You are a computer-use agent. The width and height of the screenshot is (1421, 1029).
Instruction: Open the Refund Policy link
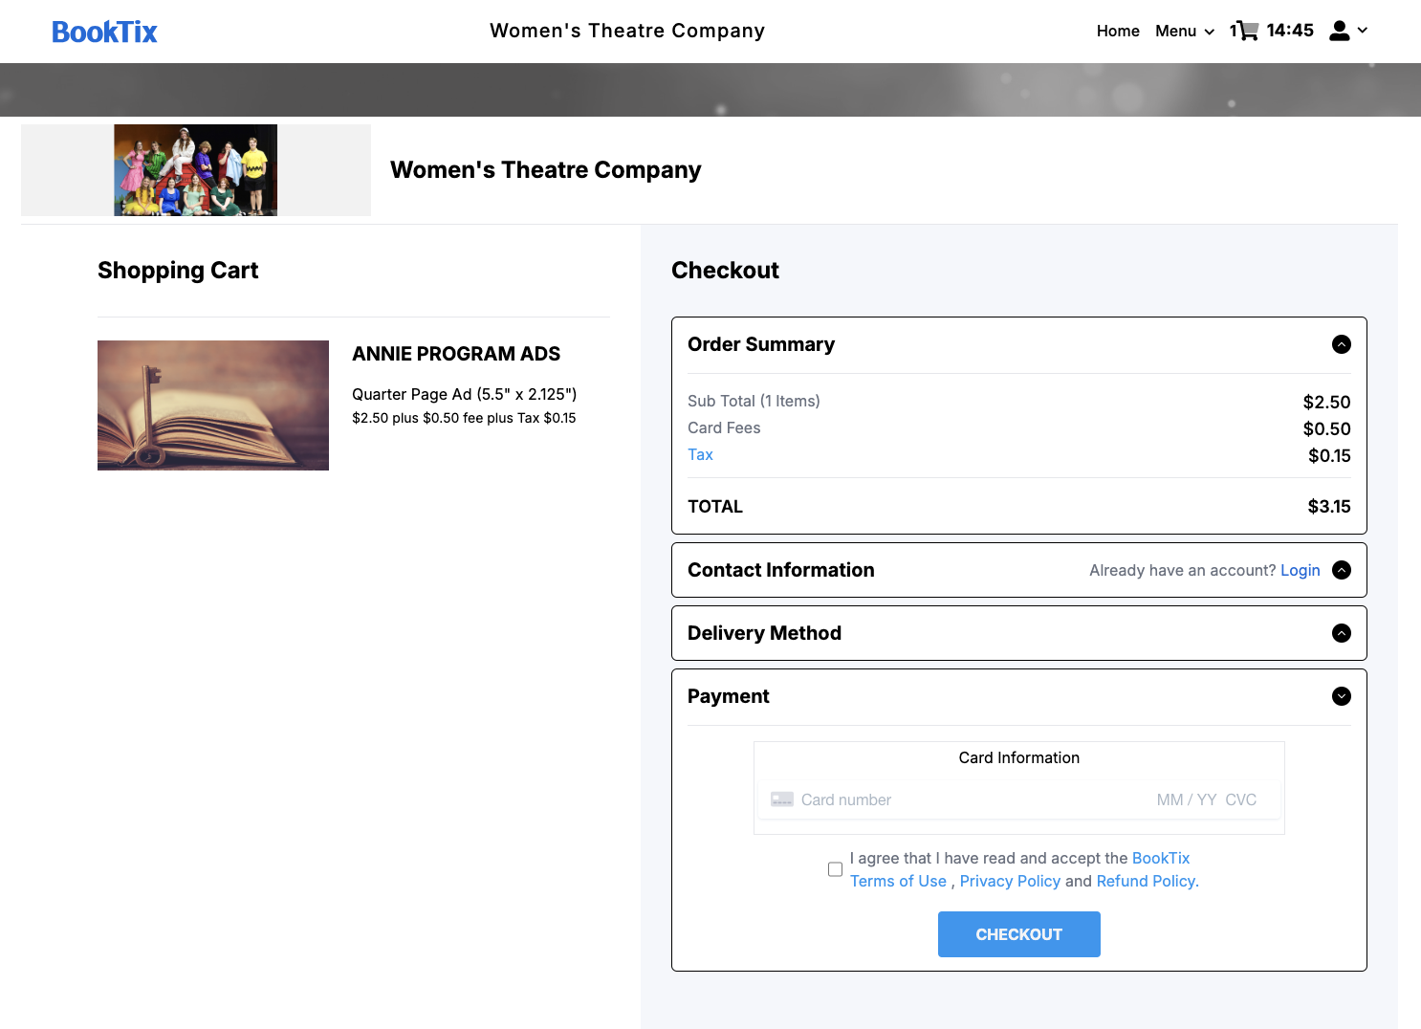click(x=1147, y=881)
